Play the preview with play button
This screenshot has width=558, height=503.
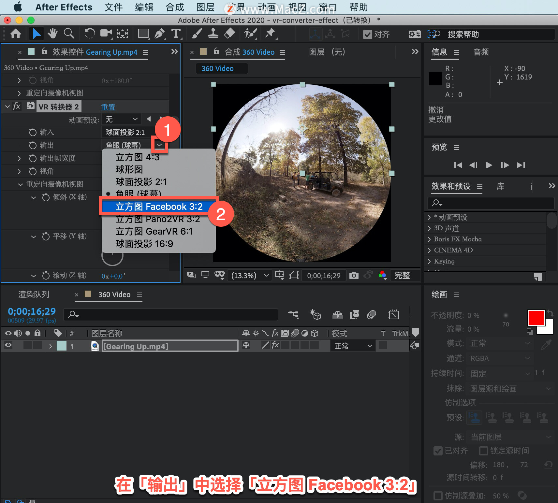point(489,165)
